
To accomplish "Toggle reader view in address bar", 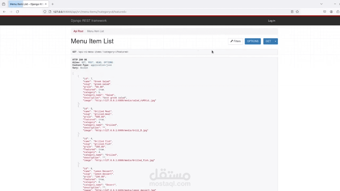I will click(292, 12).
